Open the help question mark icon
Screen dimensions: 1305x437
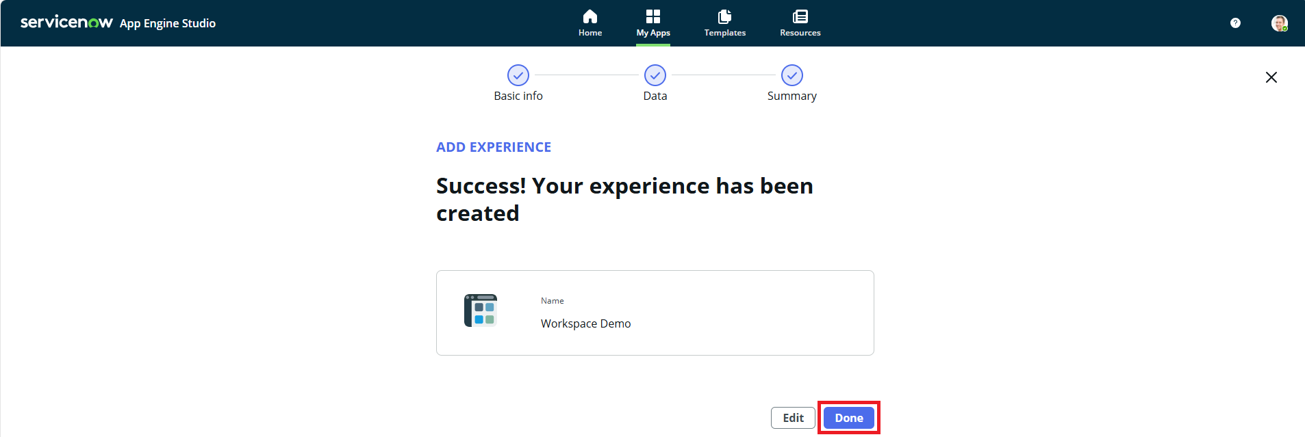1234,23
